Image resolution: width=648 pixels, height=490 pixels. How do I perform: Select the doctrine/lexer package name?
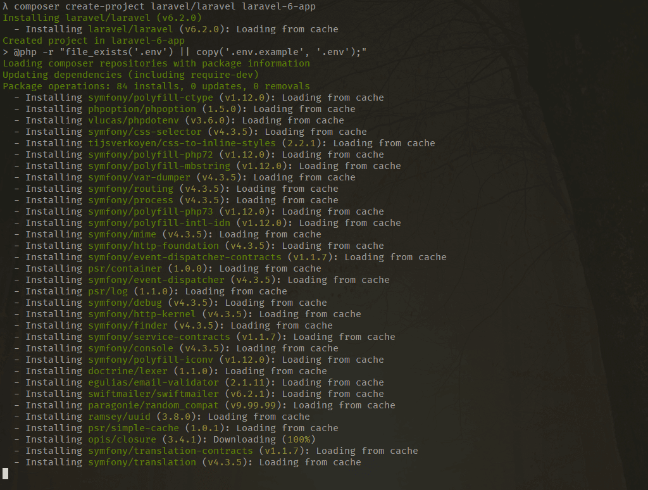pos(123,370)
